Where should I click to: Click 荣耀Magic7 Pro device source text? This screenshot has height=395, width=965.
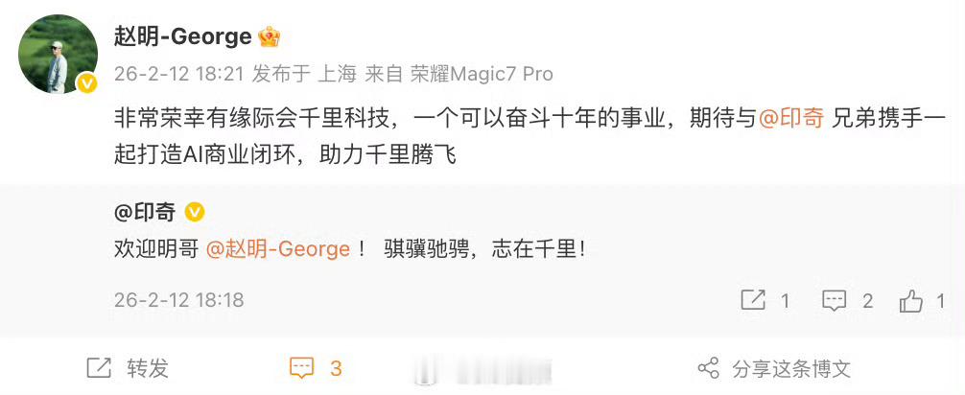coord(482,75)
